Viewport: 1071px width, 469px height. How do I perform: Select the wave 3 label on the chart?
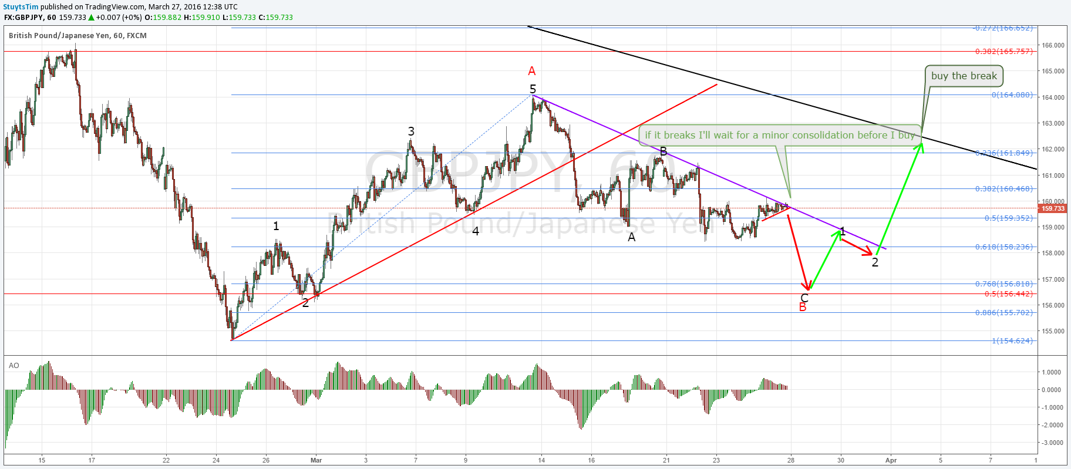point(411,131)
